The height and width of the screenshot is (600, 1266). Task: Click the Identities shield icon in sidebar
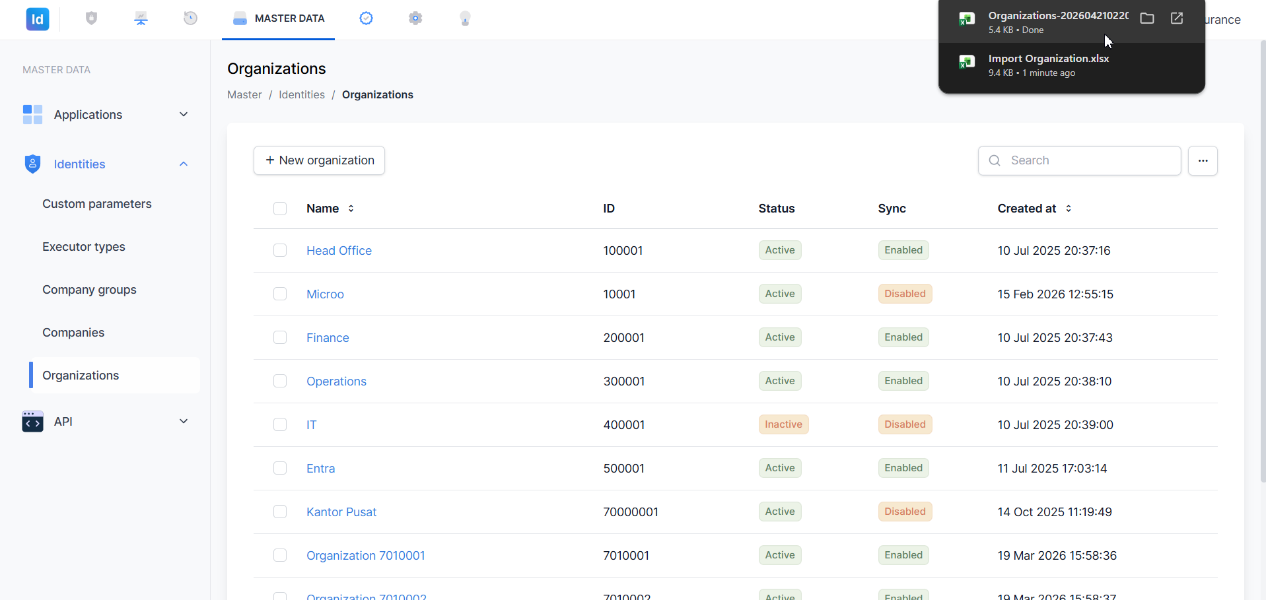(32, 164)
